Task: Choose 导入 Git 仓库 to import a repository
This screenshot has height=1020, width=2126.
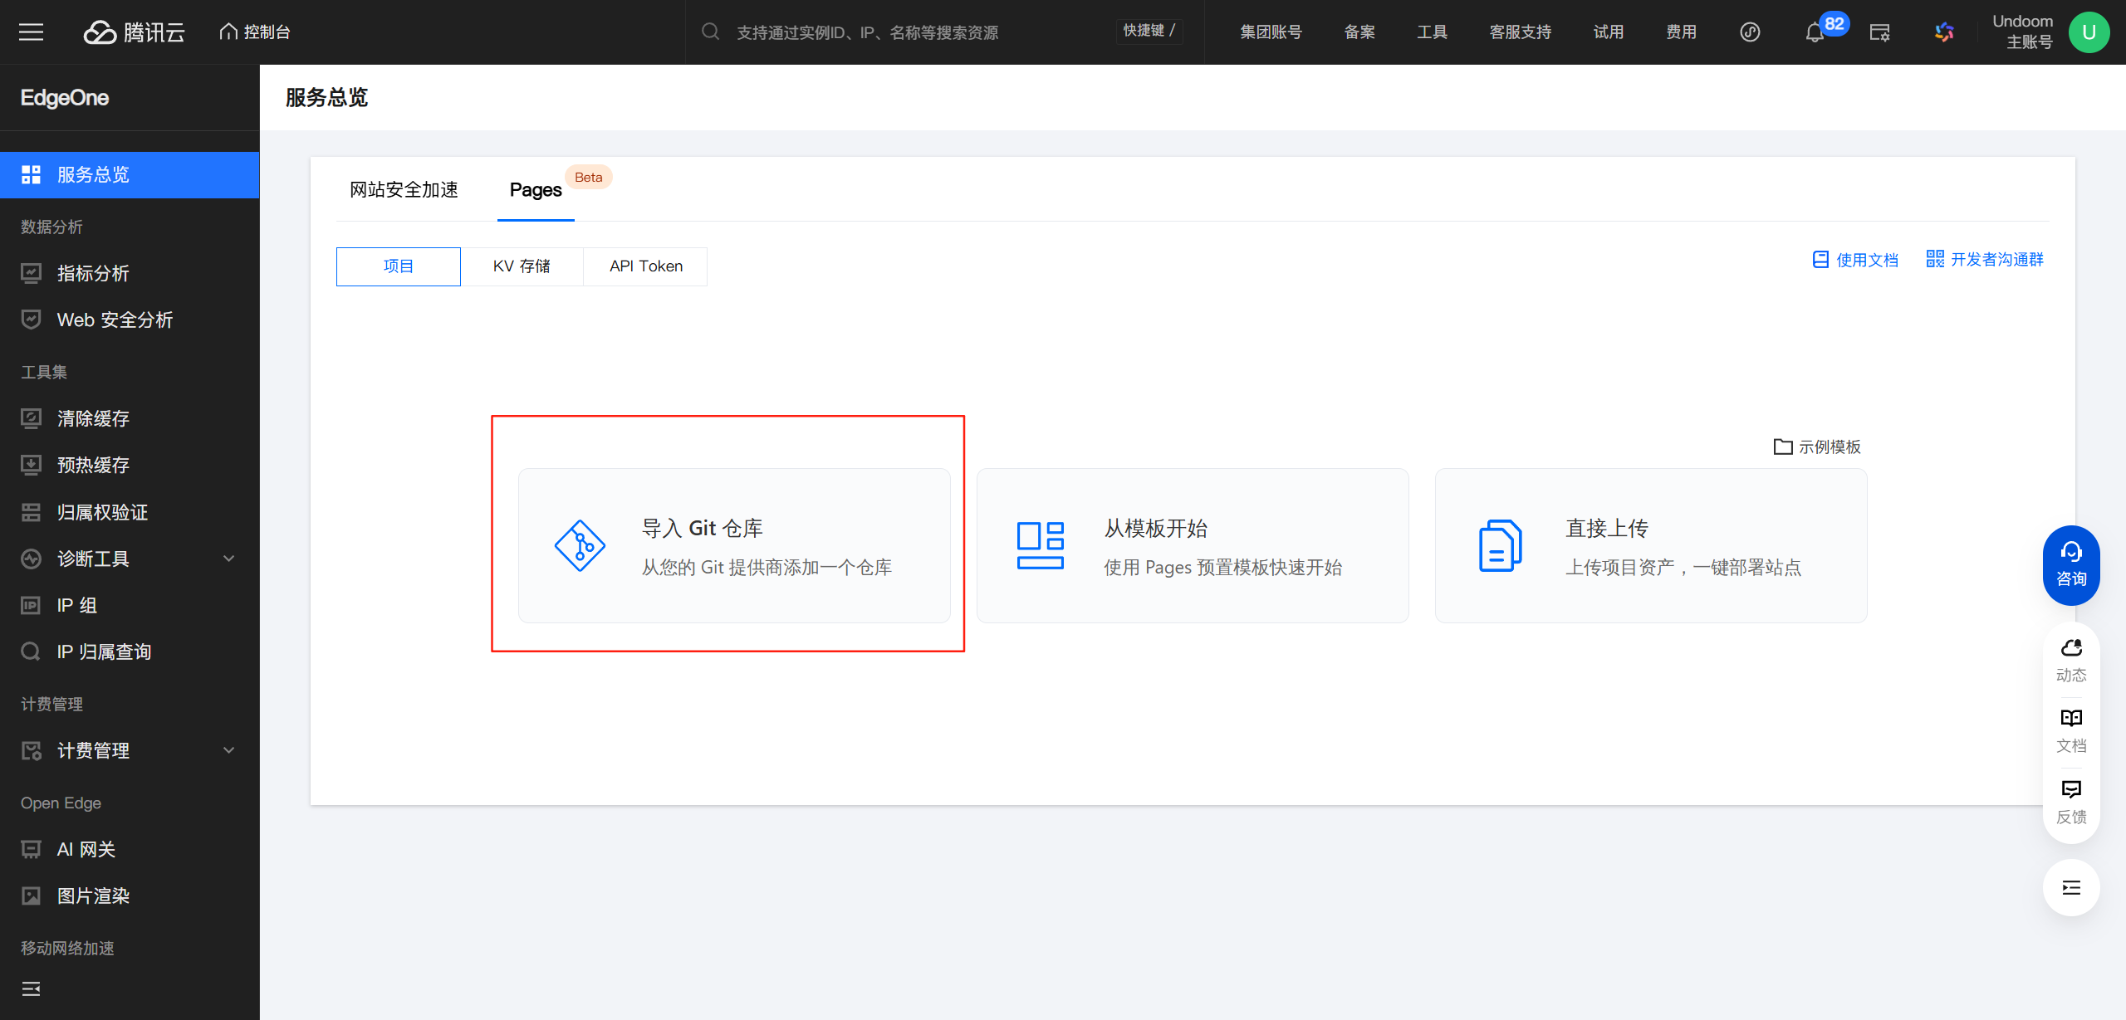Action: [733, 545]
